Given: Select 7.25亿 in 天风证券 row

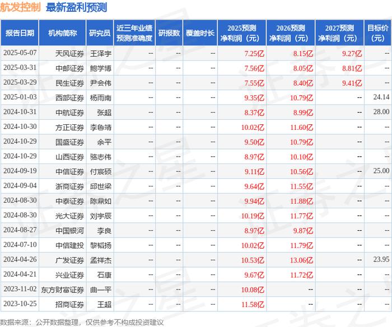Looking at the screenshot, I should tap(254, 54).
